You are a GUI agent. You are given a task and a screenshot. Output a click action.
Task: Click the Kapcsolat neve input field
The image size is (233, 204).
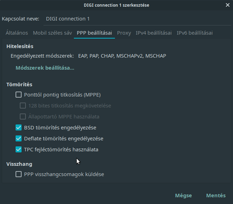137,19
